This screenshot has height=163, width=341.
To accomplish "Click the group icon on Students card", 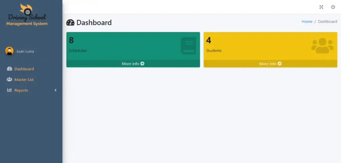I will [322, 46].
